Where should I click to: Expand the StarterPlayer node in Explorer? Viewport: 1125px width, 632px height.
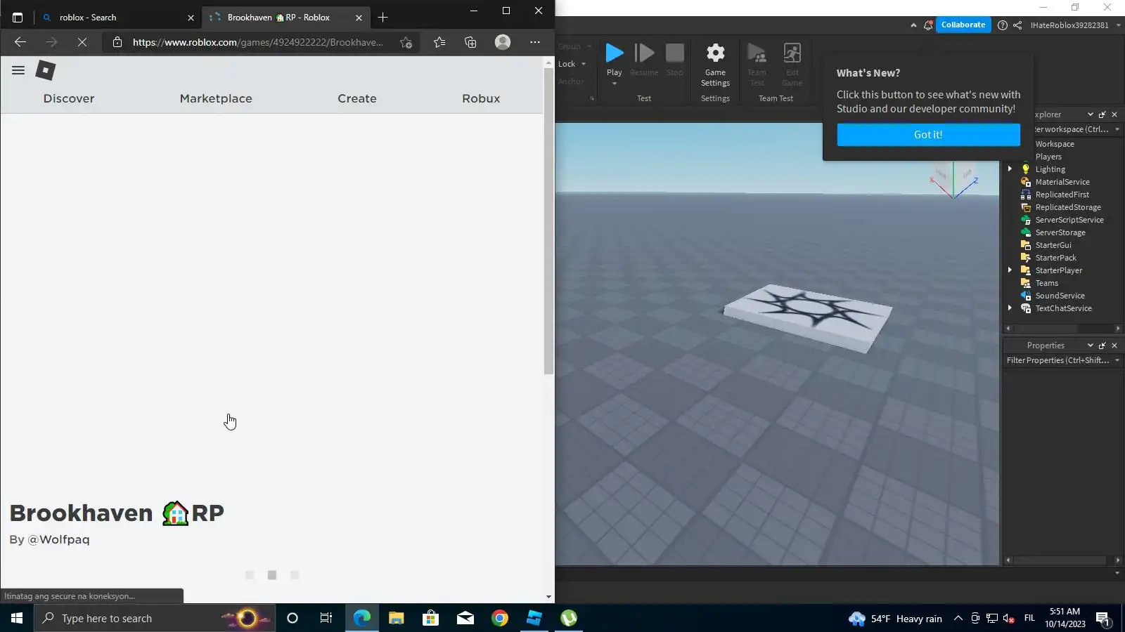tap(1010, 270)
